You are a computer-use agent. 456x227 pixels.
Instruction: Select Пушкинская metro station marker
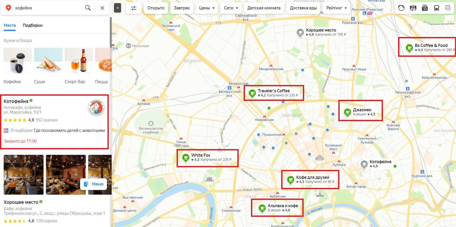pyautogui.click(x=284, y=134)
